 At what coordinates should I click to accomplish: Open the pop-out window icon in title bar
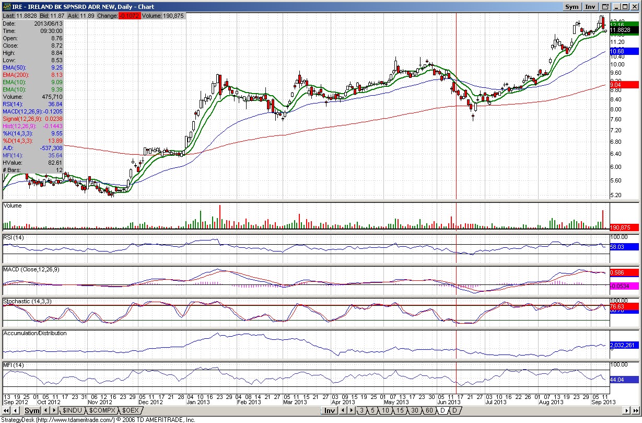tap(605, 7)
